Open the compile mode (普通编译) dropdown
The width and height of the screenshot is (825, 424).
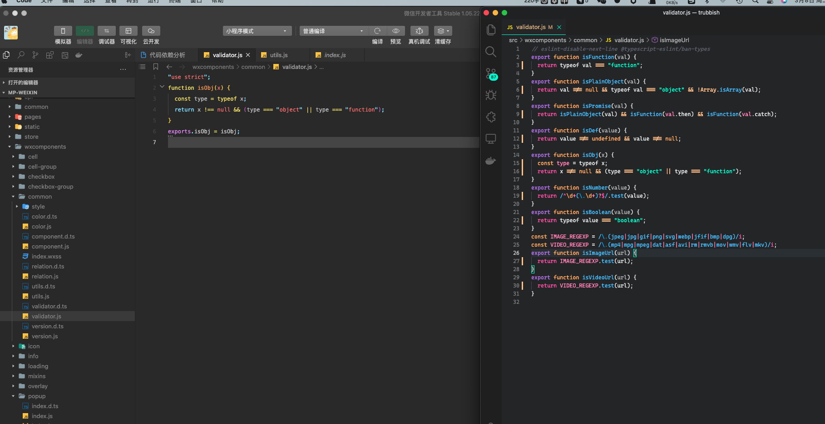click(x=334, y=31)
